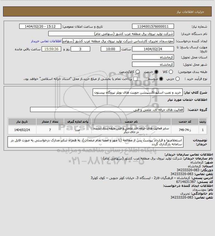Select the متوسط purchase type radio
This screenshot has width=215, height=236.
(161, 79)
